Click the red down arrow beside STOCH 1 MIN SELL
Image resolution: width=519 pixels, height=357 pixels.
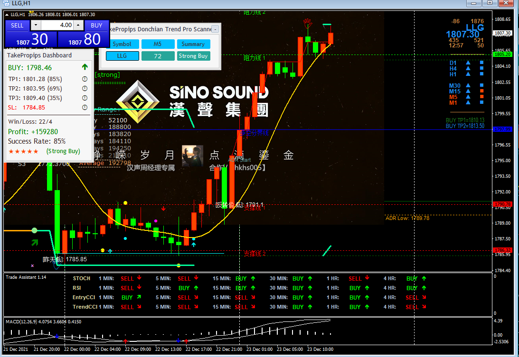pyautogui.click(x=139, y=278)
